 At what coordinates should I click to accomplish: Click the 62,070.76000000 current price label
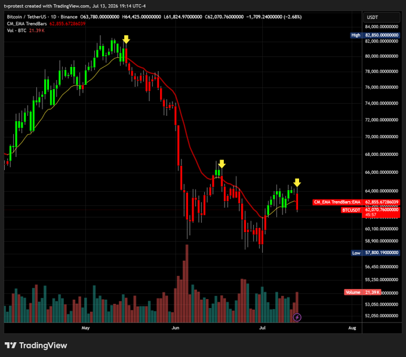tap(382, 210)
